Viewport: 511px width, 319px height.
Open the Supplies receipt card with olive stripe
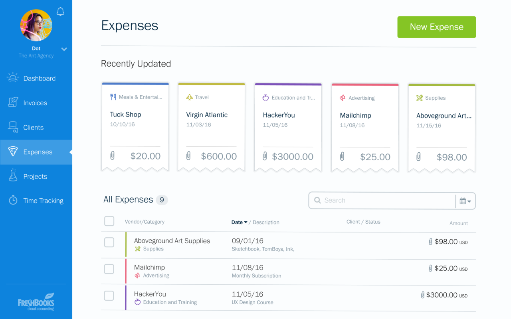[x=442, y=128]
